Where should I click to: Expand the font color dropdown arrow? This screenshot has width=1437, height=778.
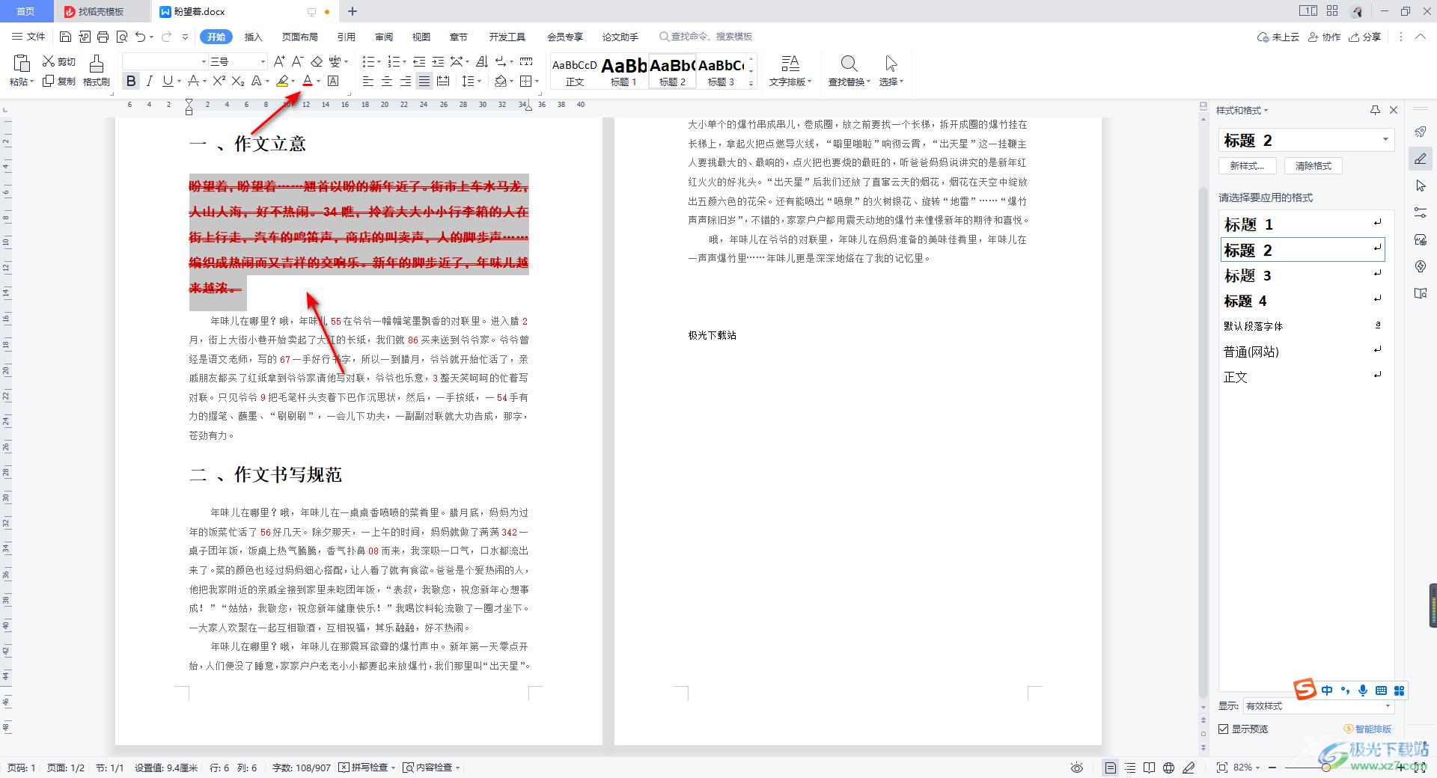click(319, 81)
